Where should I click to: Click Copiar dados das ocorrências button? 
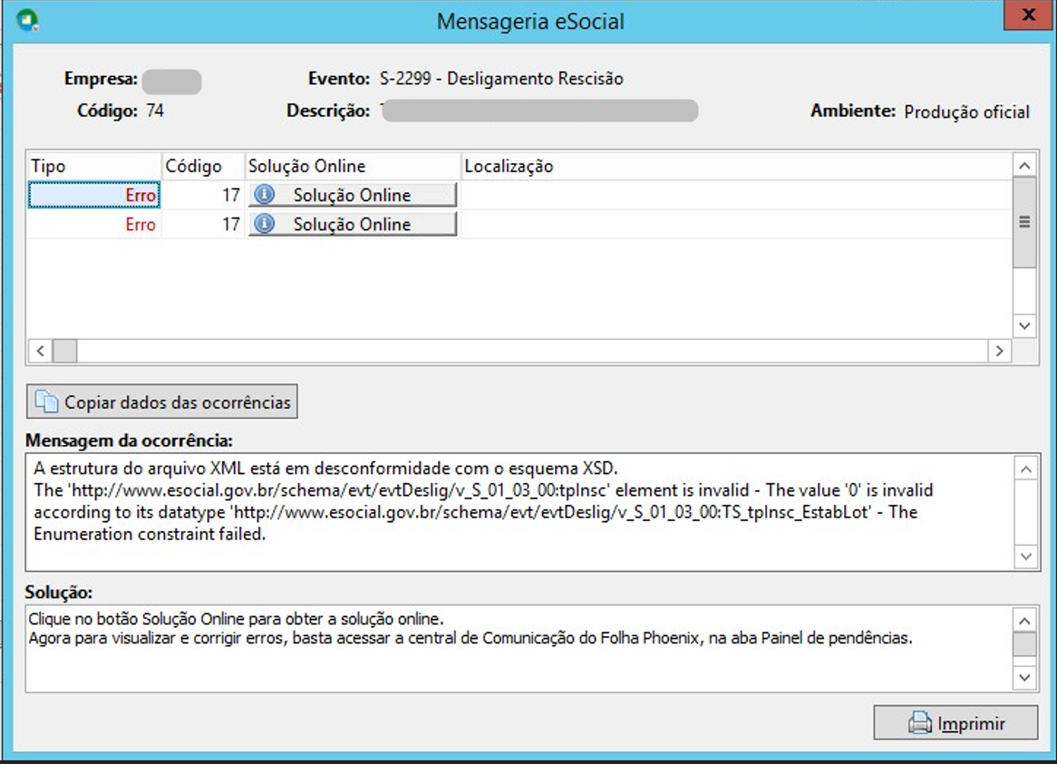pyautogui.click(x=161, y=401)
